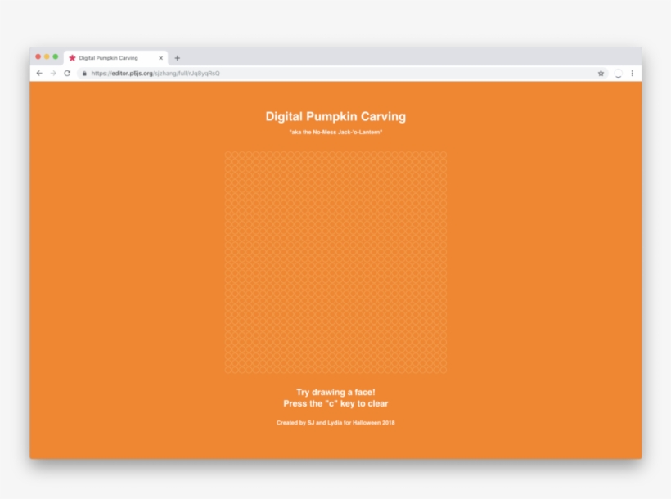Click the padlock site security icon
The image size is (671, 499).
pos(84,73)
